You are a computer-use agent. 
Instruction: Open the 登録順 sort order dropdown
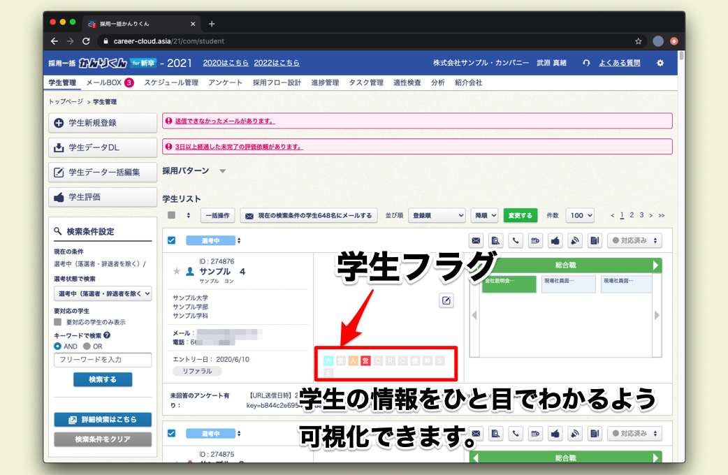click(x=437, y=215)
